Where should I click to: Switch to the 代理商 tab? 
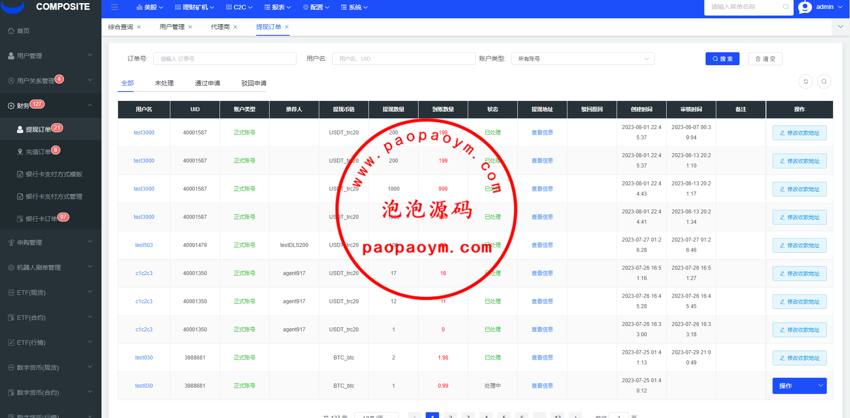pos(220,27)
